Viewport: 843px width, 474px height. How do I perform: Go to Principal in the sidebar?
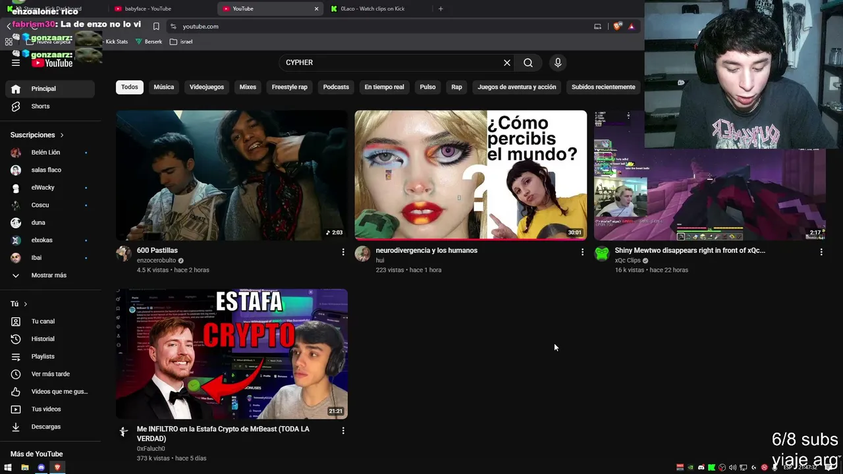[50, 89]
